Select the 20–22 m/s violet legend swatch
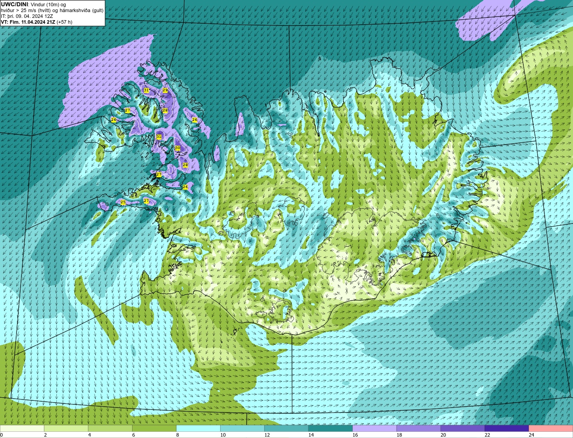Viewport: 573px width, 438px height. click(x=462, y=428)
